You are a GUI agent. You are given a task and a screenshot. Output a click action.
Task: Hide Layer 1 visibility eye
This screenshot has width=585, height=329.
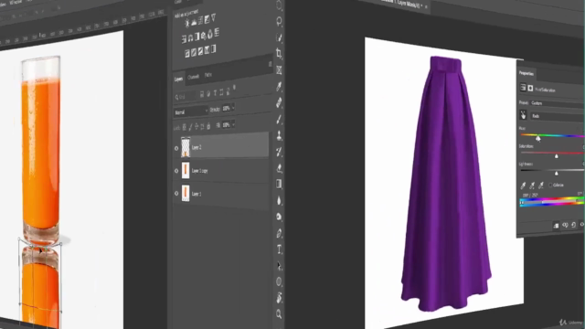pyautogui.click(x=176, y=193)
